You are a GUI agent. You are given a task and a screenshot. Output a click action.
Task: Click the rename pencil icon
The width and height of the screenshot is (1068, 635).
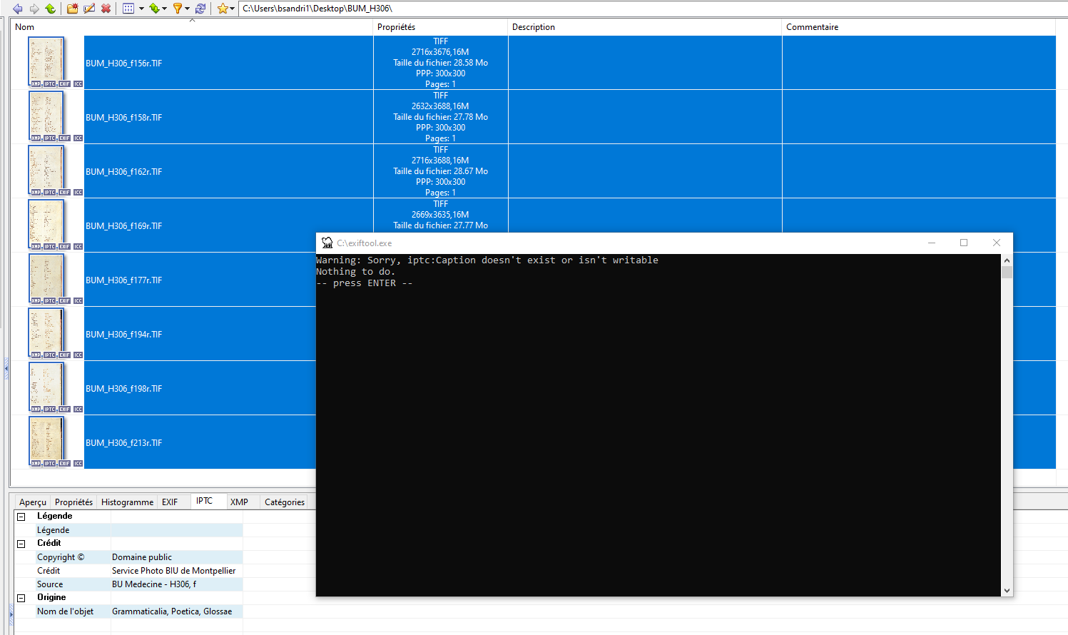click(89, 9)
